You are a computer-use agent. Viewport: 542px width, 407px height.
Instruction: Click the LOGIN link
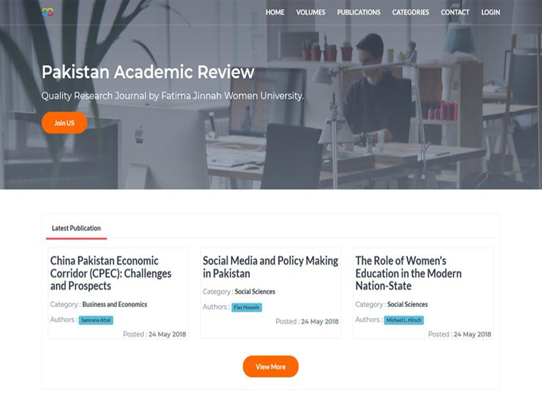point(491,12)
